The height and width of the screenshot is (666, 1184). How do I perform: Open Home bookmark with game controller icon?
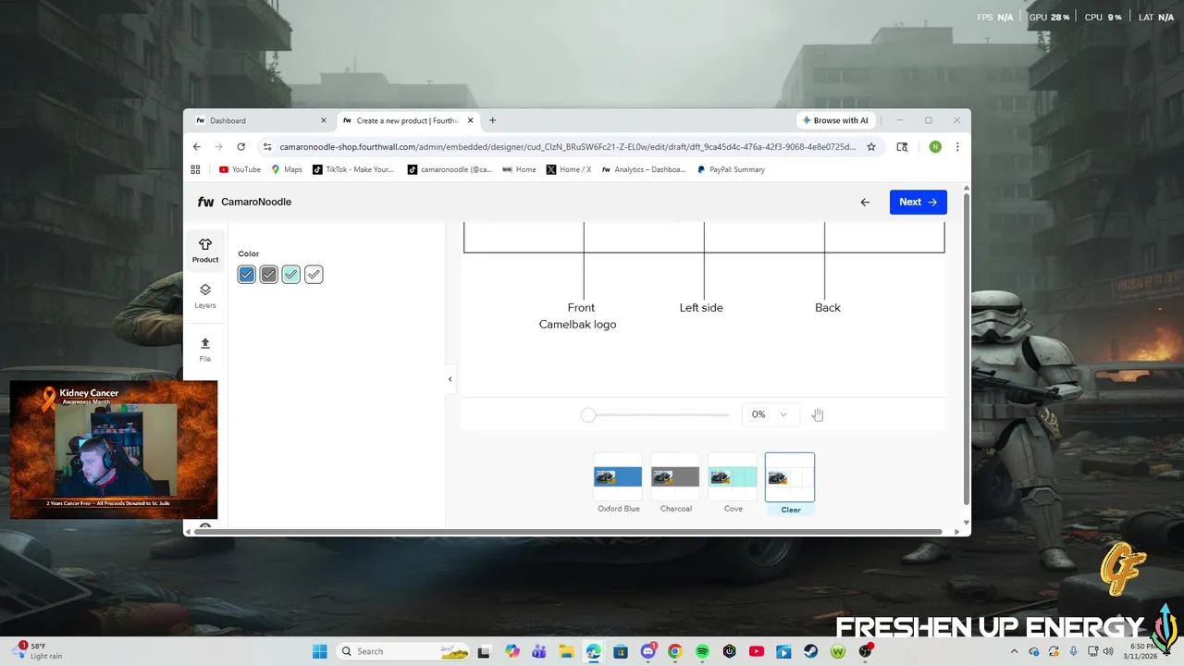[520, 169]
